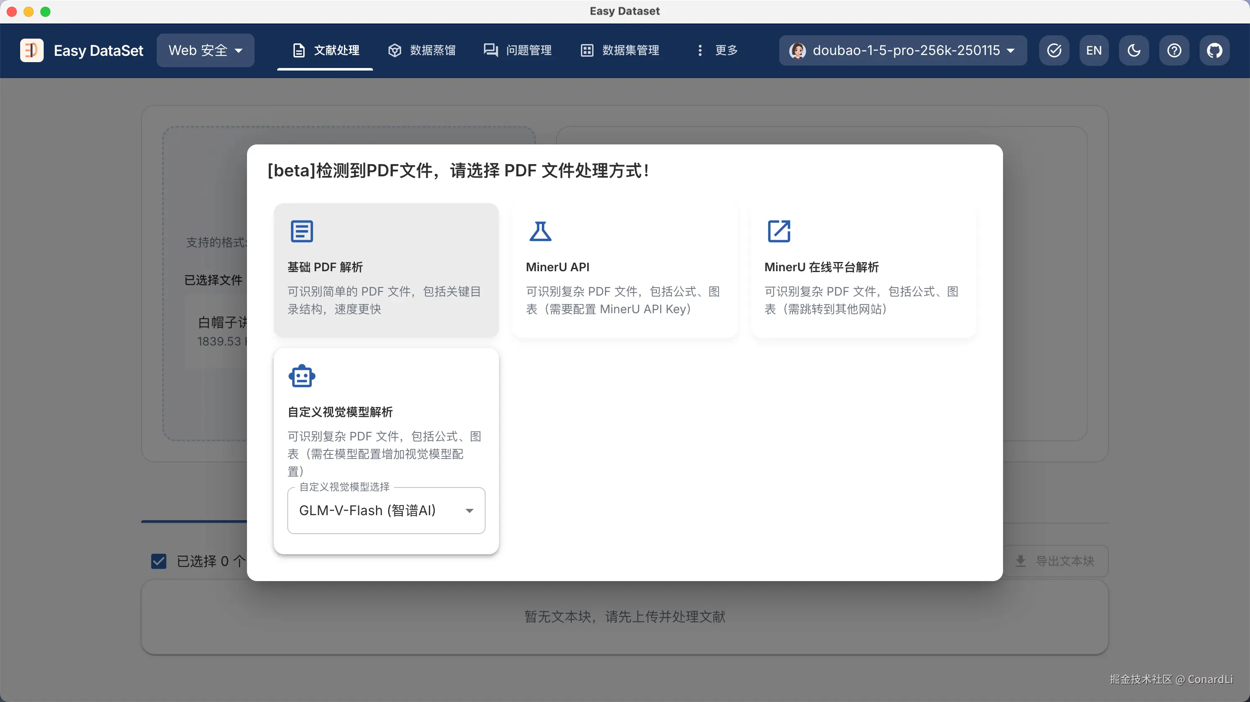Expand the Web 安全 project dropdown

[205, 50]
